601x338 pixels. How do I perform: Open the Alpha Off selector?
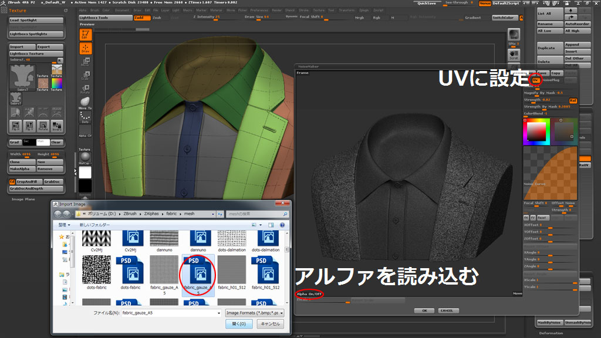pyautogui.click(x=85, y=131)
